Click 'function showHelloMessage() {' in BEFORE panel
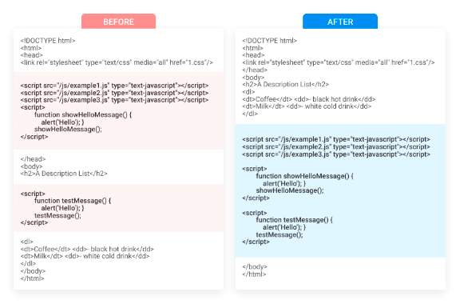456x308 pixels. (83, 115)
